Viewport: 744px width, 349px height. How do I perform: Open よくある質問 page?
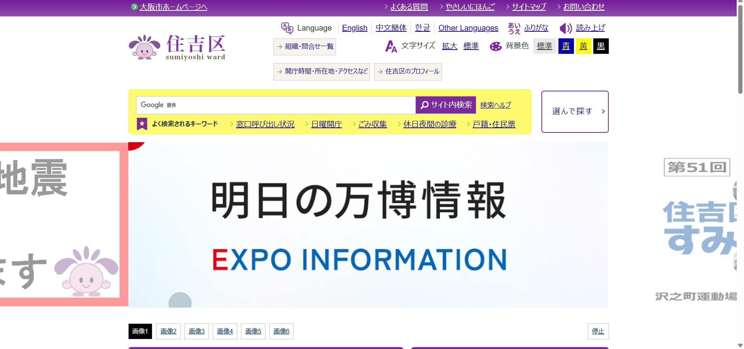409,7
